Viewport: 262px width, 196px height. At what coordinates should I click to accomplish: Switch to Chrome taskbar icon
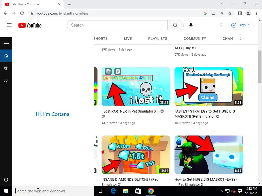(150, 191)
